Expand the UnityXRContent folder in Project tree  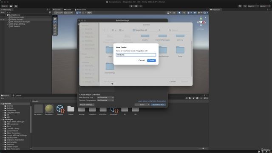(x=3, y=113)
